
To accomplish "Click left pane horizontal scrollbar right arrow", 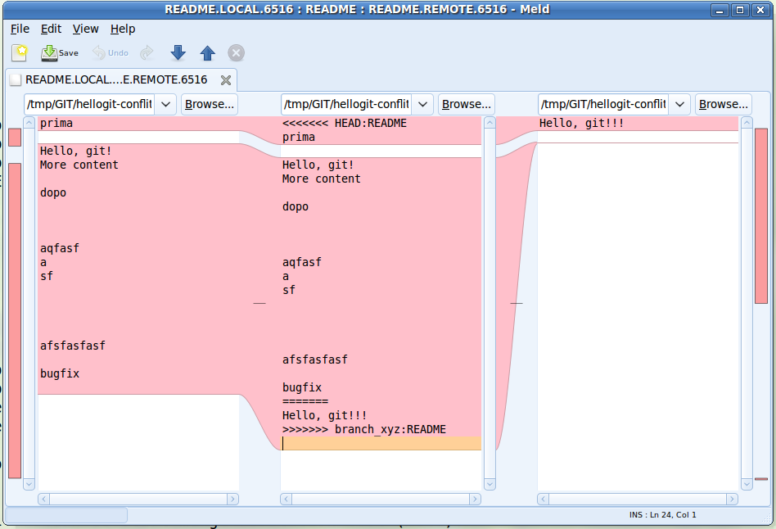I will pos(232,499).
